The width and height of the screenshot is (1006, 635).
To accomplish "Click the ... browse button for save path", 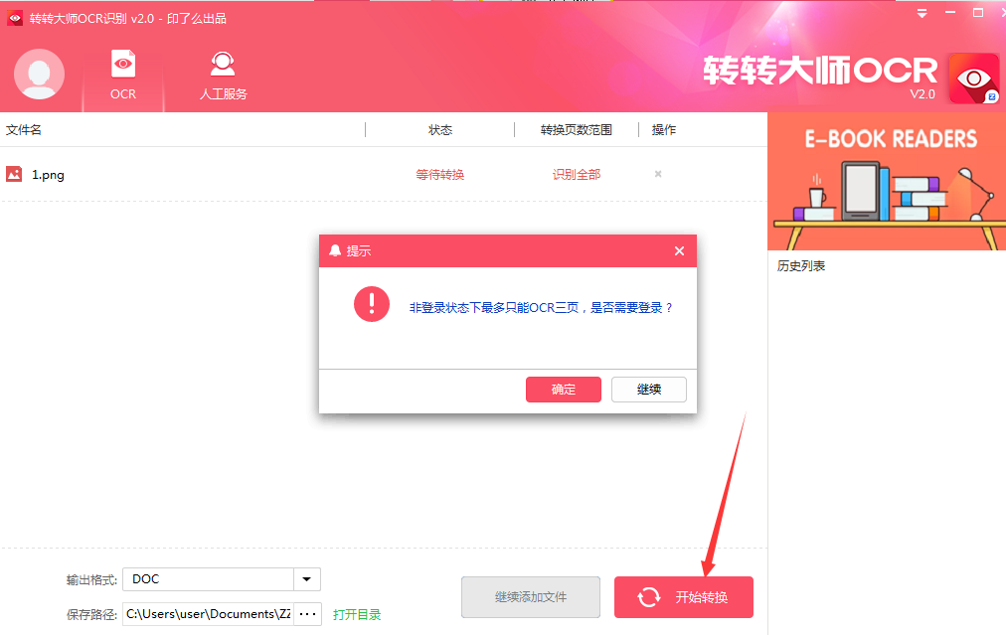I will click(307, 614).
